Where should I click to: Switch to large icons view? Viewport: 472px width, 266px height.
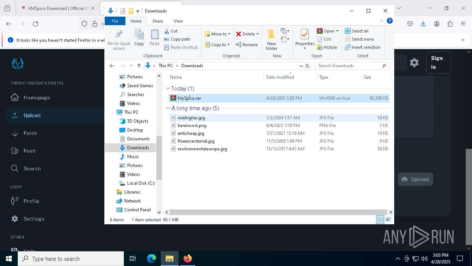pyautogui.click(x=388, y=219)
